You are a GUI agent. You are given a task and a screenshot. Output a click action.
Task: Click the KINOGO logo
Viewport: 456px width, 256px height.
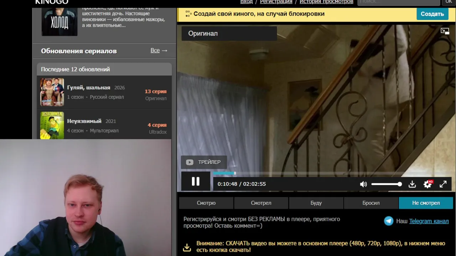tap(51, 2)
